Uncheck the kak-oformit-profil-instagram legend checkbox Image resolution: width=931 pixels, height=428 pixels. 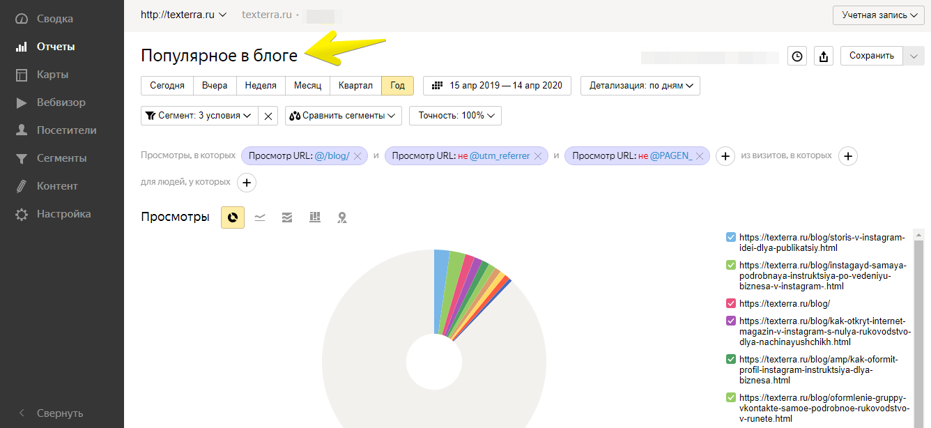coord(731,359)
